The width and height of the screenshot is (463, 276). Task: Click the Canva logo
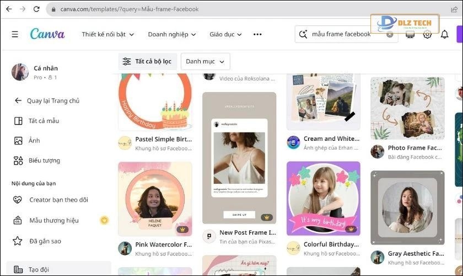(x=47, y=34)
